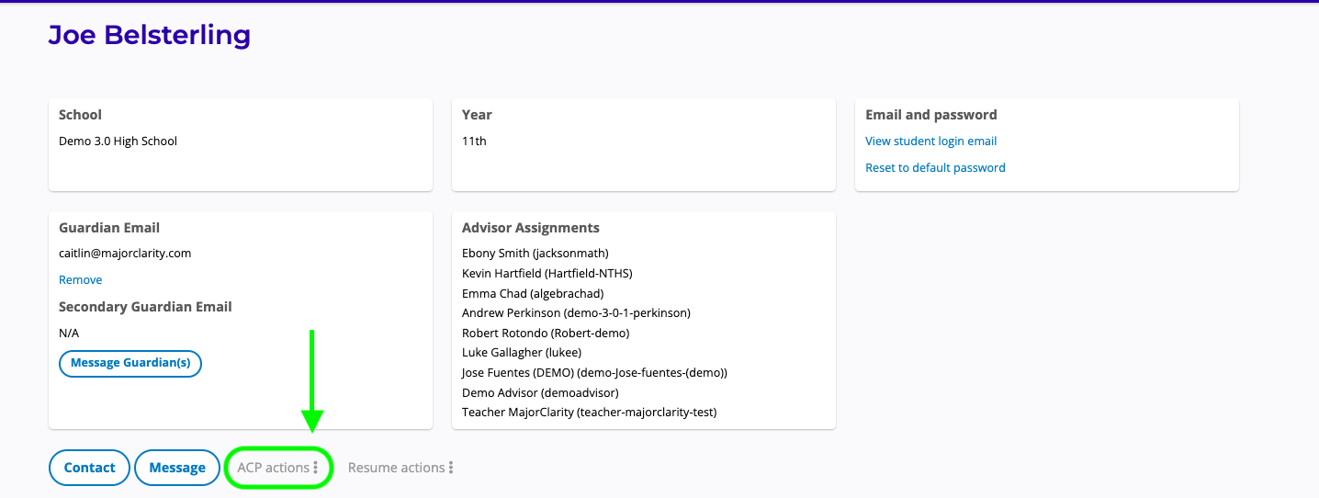Click the Joe Belsterling page heading
This screenshot has height=498, width=1319.
149,36
